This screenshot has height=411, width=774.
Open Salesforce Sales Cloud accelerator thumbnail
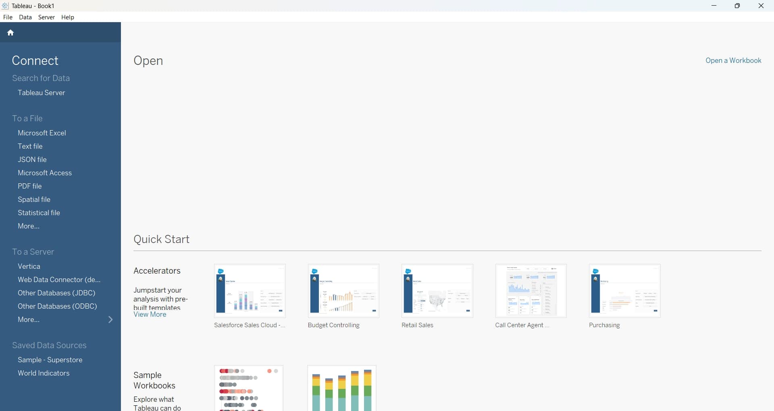250,291
